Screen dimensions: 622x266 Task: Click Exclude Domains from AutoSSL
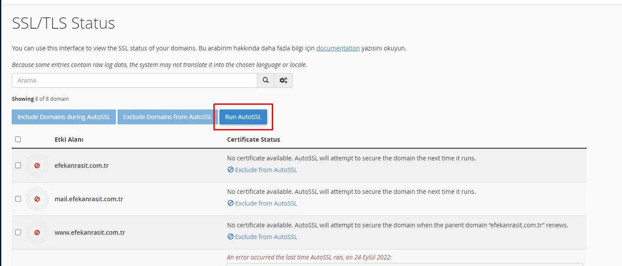coord(166,116)
